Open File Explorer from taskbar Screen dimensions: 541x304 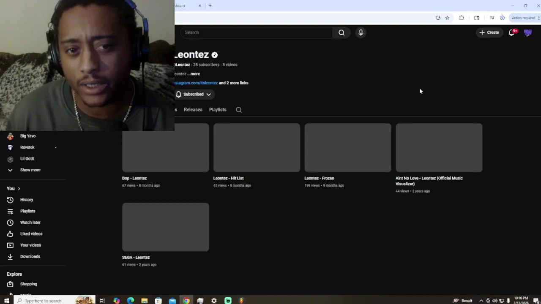point(144,301)
